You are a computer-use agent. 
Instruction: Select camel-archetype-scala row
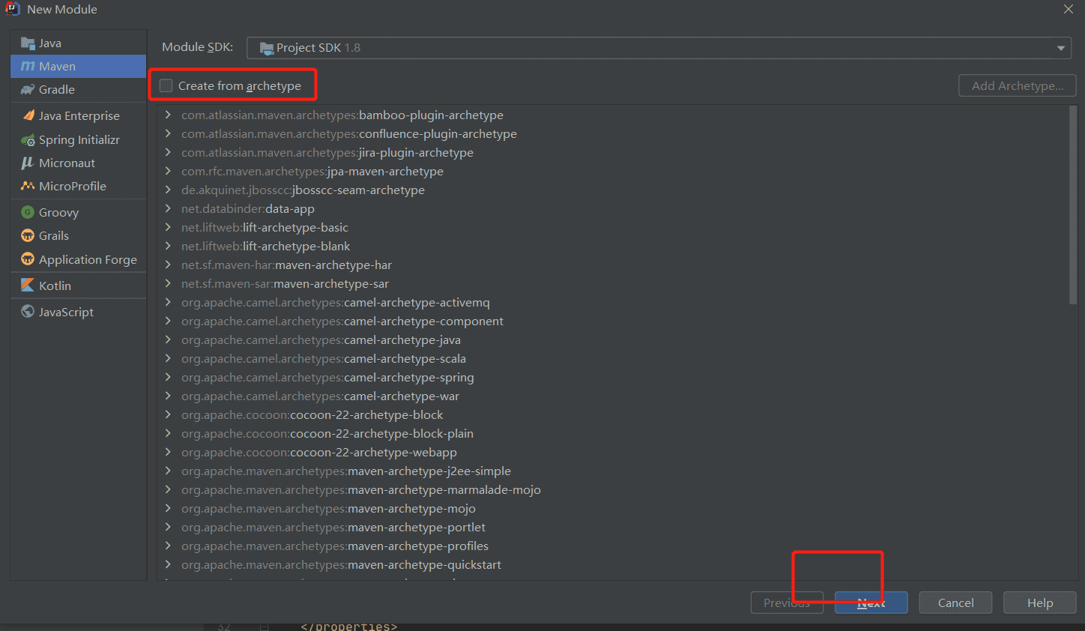(614, 358)
